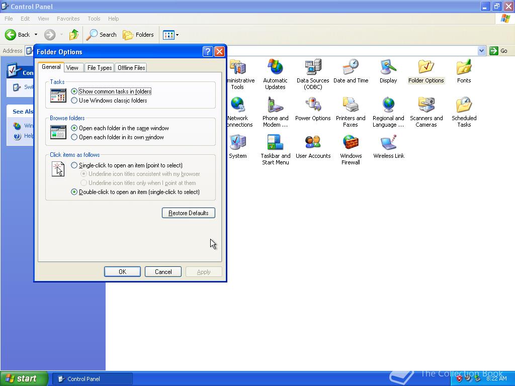This screenshot has height=386, width=515.
Task: Open Automatic Updates icon in Control Panel
Action: point(275,74)
